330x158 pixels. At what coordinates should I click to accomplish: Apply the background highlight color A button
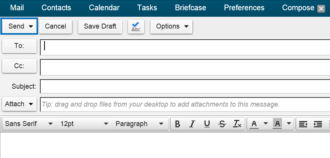click(278, 124)
